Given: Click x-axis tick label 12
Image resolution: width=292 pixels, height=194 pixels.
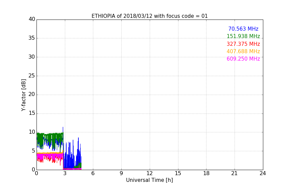Looking at the screenshot, I should click(149, 173).
